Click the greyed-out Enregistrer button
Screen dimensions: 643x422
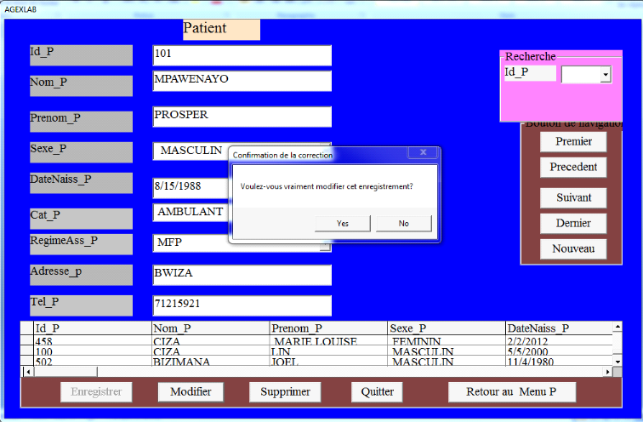pos(96,392)
